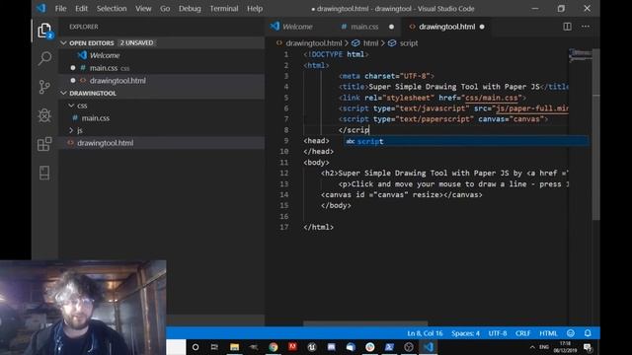Open the Debug menu

point(190,9)
